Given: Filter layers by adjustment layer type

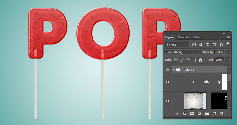Looking at the screenshot, I should tap(201, 45).
